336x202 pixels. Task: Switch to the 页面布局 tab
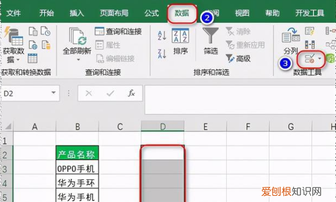click(x=114, y=13)
